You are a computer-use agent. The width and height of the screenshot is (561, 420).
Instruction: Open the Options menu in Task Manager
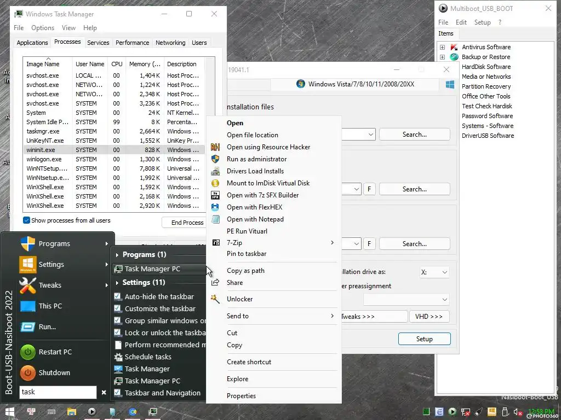click(43, 27)
